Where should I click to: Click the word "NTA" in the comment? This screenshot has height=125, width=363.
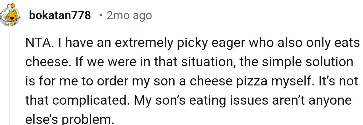(x=35, y=44)
